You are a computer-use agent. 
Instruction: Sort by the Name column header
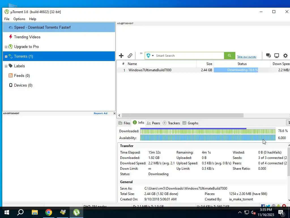(161, 64)
